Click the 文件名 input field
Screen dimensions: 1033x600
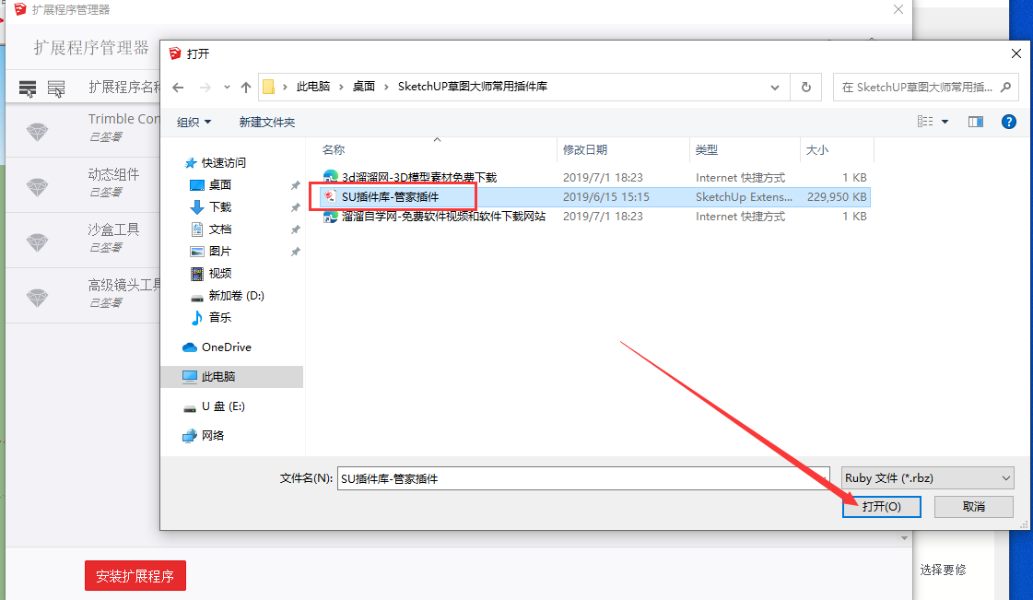[583, 478]
